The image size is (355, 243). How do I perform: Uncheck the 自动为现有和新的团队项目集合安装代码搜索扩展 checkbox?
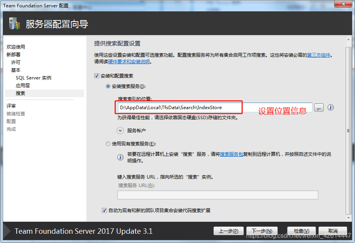point(104,211)
